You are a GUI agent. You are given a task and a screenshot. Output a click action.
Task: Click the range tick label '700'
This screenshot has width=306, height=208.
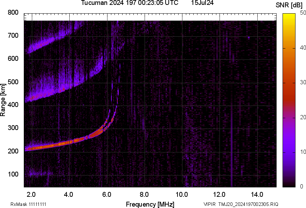[x=13, y=36]
